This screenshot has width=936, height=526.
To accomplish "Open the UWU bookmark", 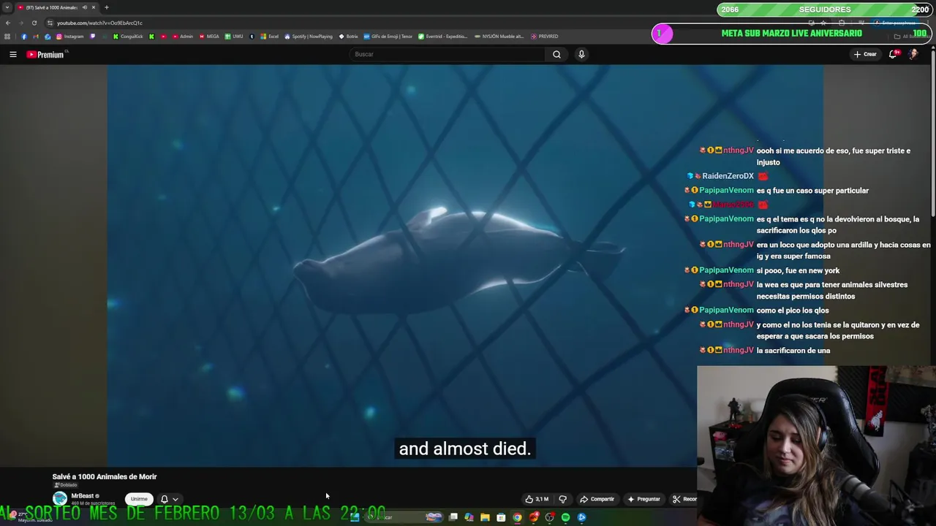I will click(234, 37).
